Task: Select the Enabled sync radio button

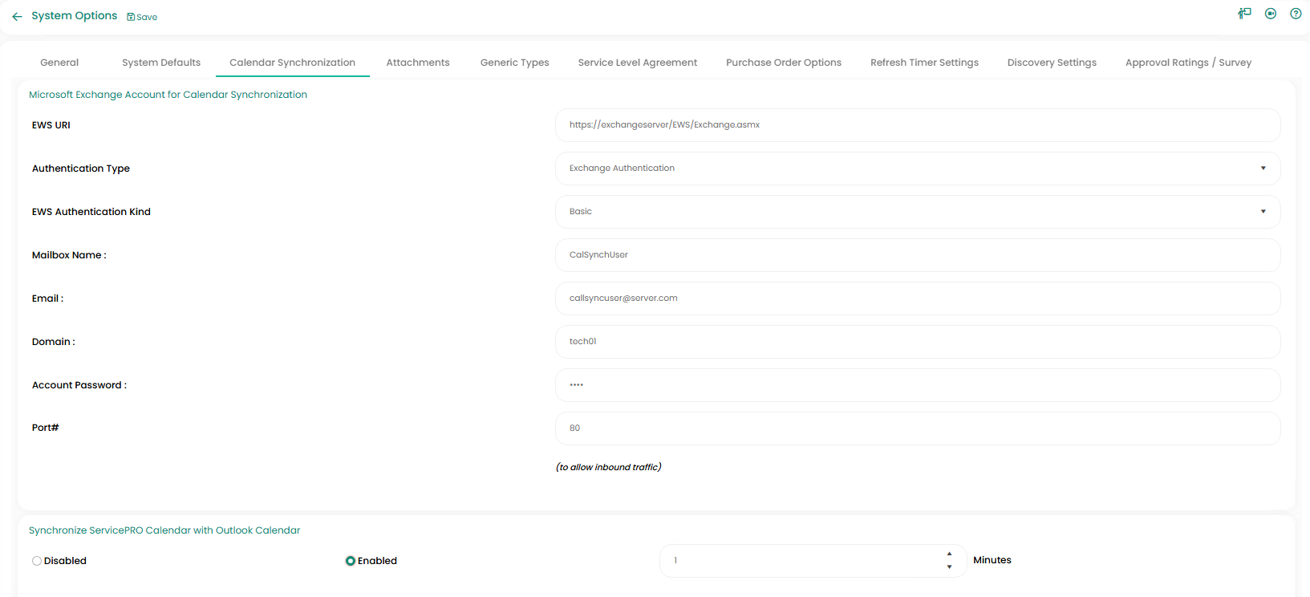Action: (351, 561)
